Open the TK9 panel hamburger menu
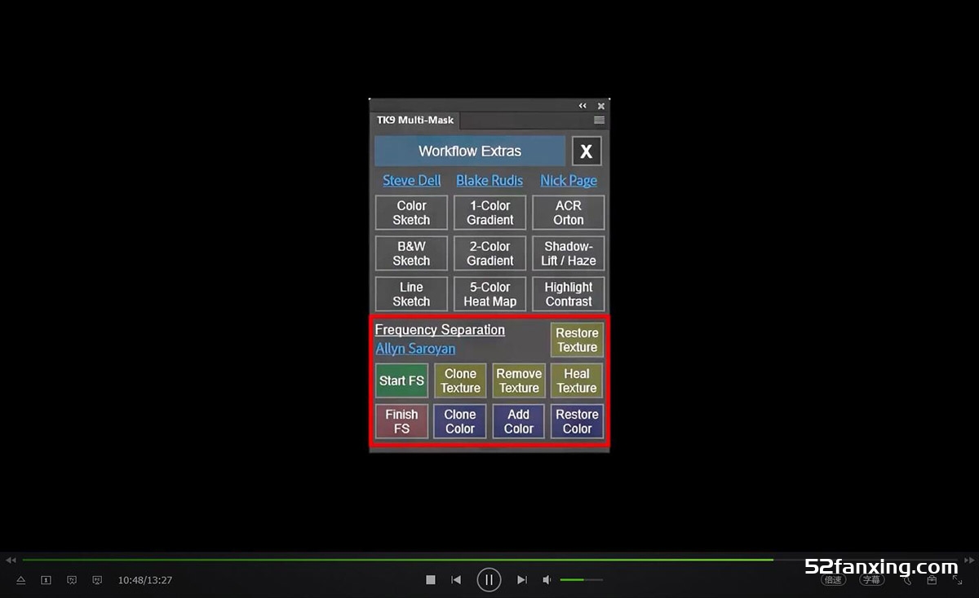979x598 pixels. click(599, 120)
